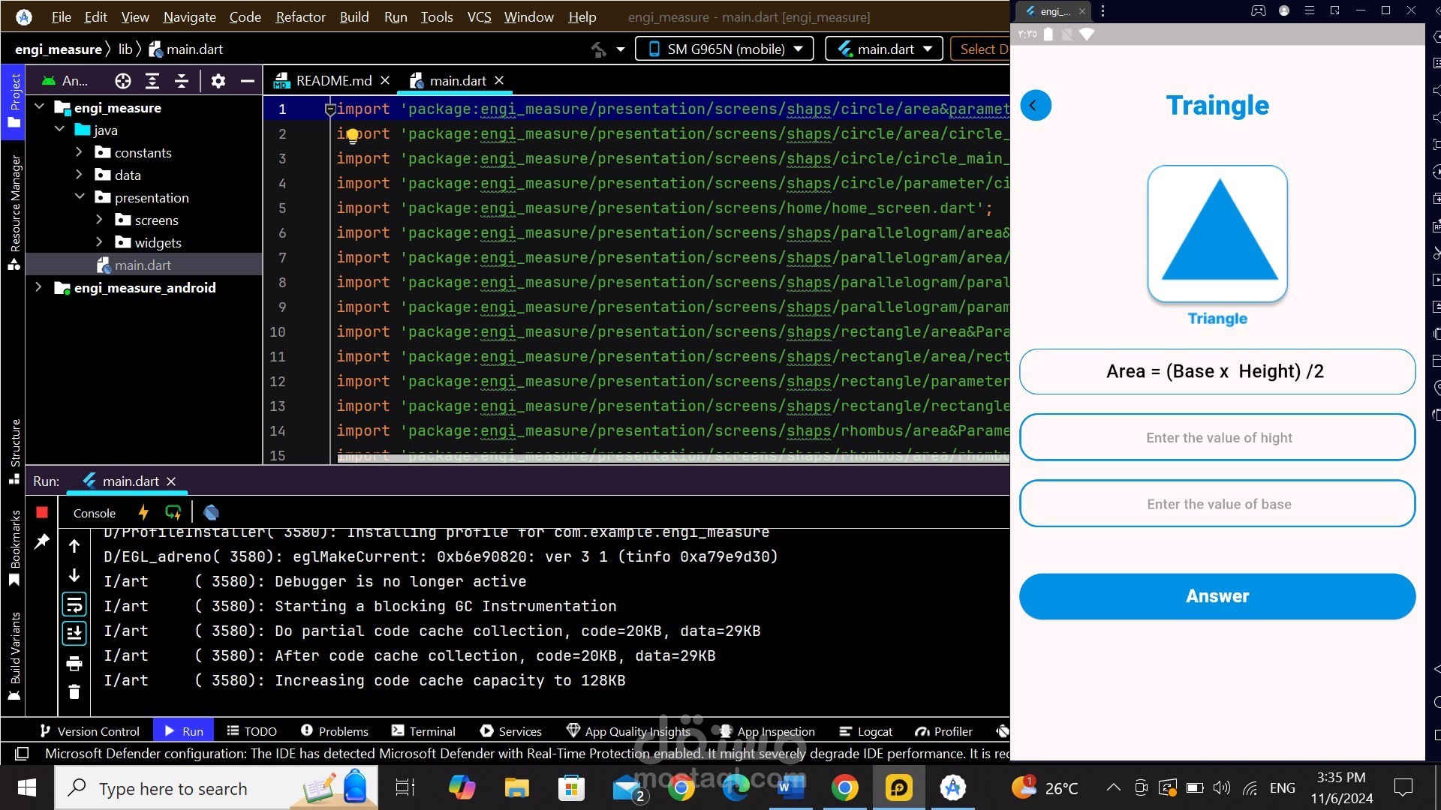Print console output using printer icon
Viewport: 1441px width, 810px height.
[x=74, y=663]
